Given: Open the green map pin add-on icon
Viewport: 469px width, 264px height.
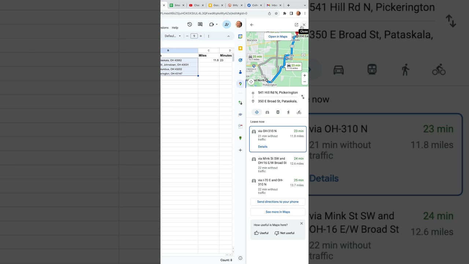Looking at the screenshot, I should pos(240,138).
